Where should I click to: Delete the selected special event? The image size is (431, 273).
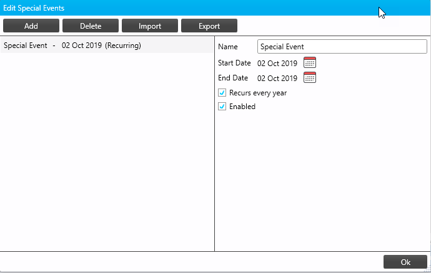pos(91,26)
